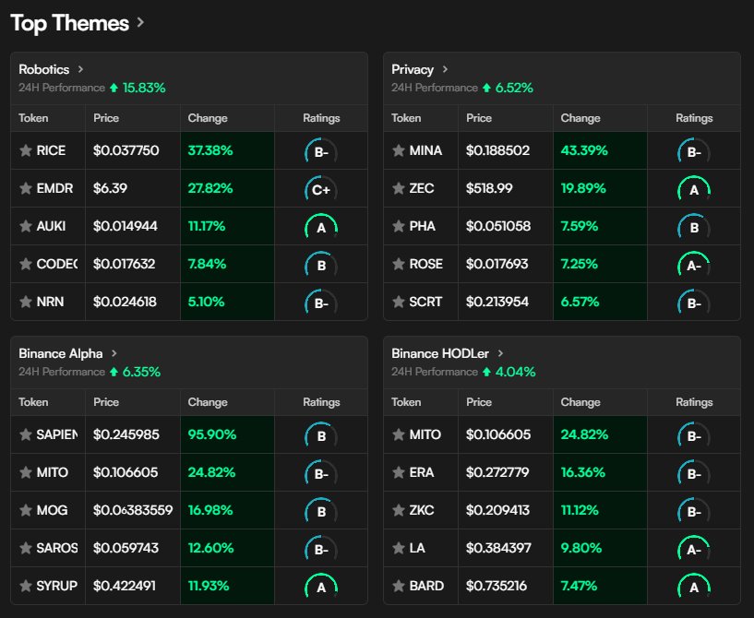The image size is (754, 618).
Task: Click star beside MITO in Binance Alpha
Action: pos(26,473)
